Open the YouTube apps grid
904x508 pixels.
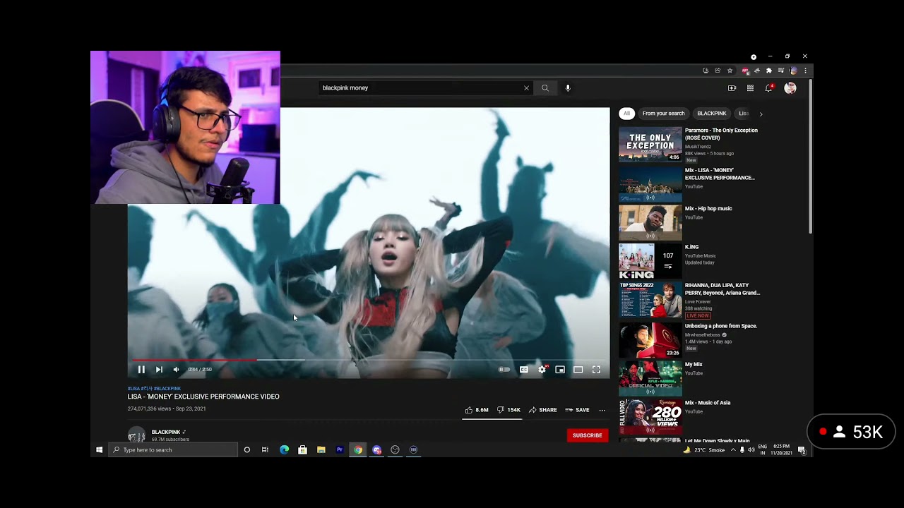750,88
